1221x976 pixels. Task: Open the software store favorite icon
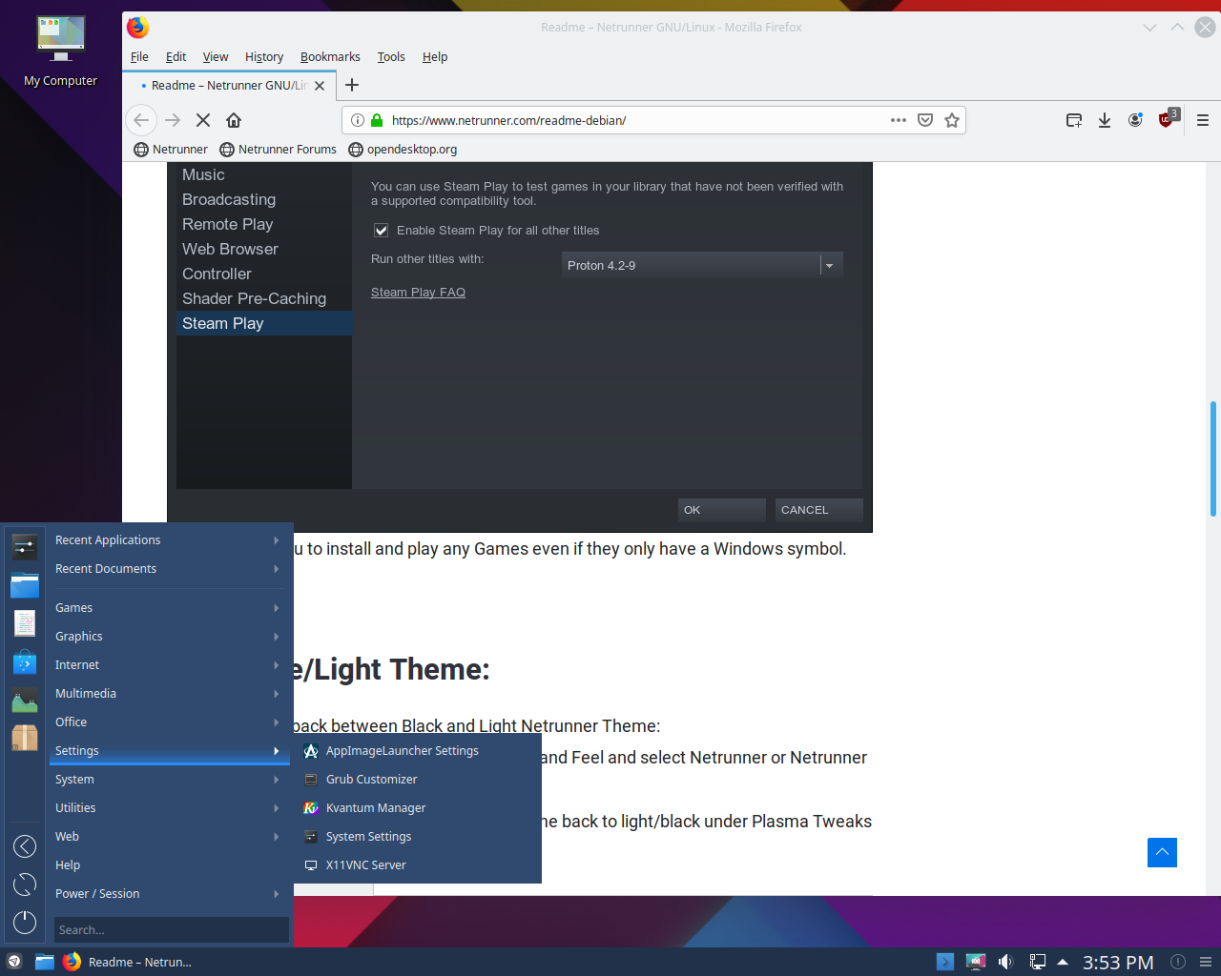(x=25, y=661)
